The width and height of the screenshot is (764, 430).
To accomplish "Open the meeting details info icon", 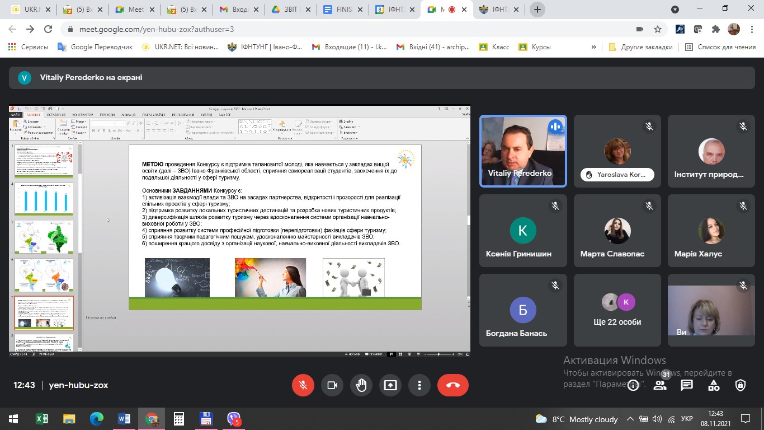I will [x=633, y=385].
